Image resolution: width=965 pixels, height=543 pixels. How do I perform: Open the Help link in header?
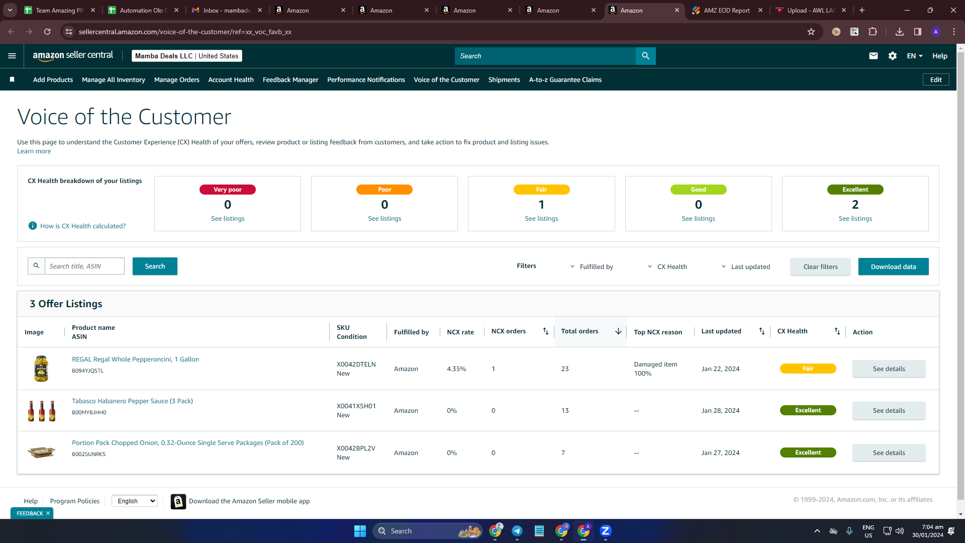pyautogui.click(x=939, y=56)
